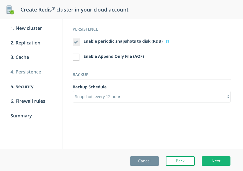Open the Replication step

pos(25,43)
